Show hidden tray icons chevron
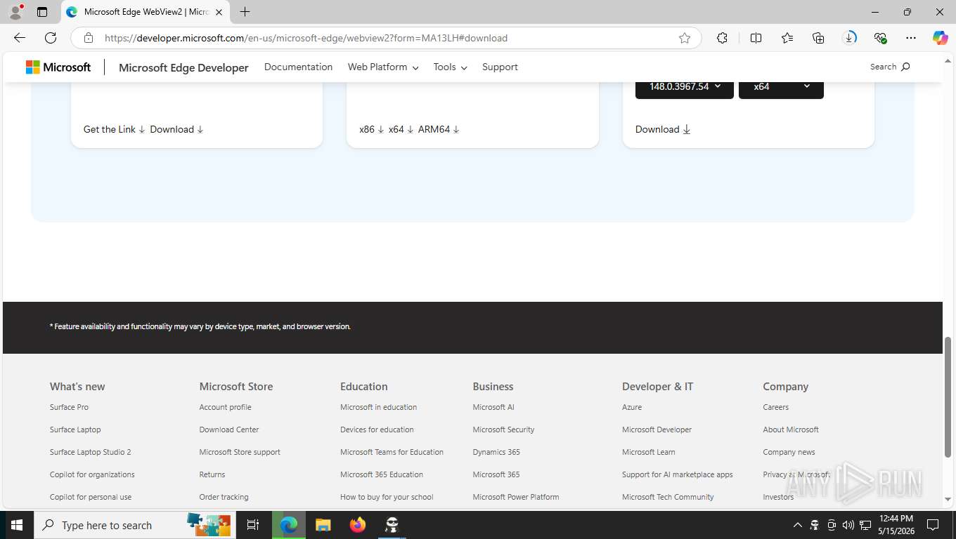The height and width of the screenshot is (539, 956). pos(797,525)
